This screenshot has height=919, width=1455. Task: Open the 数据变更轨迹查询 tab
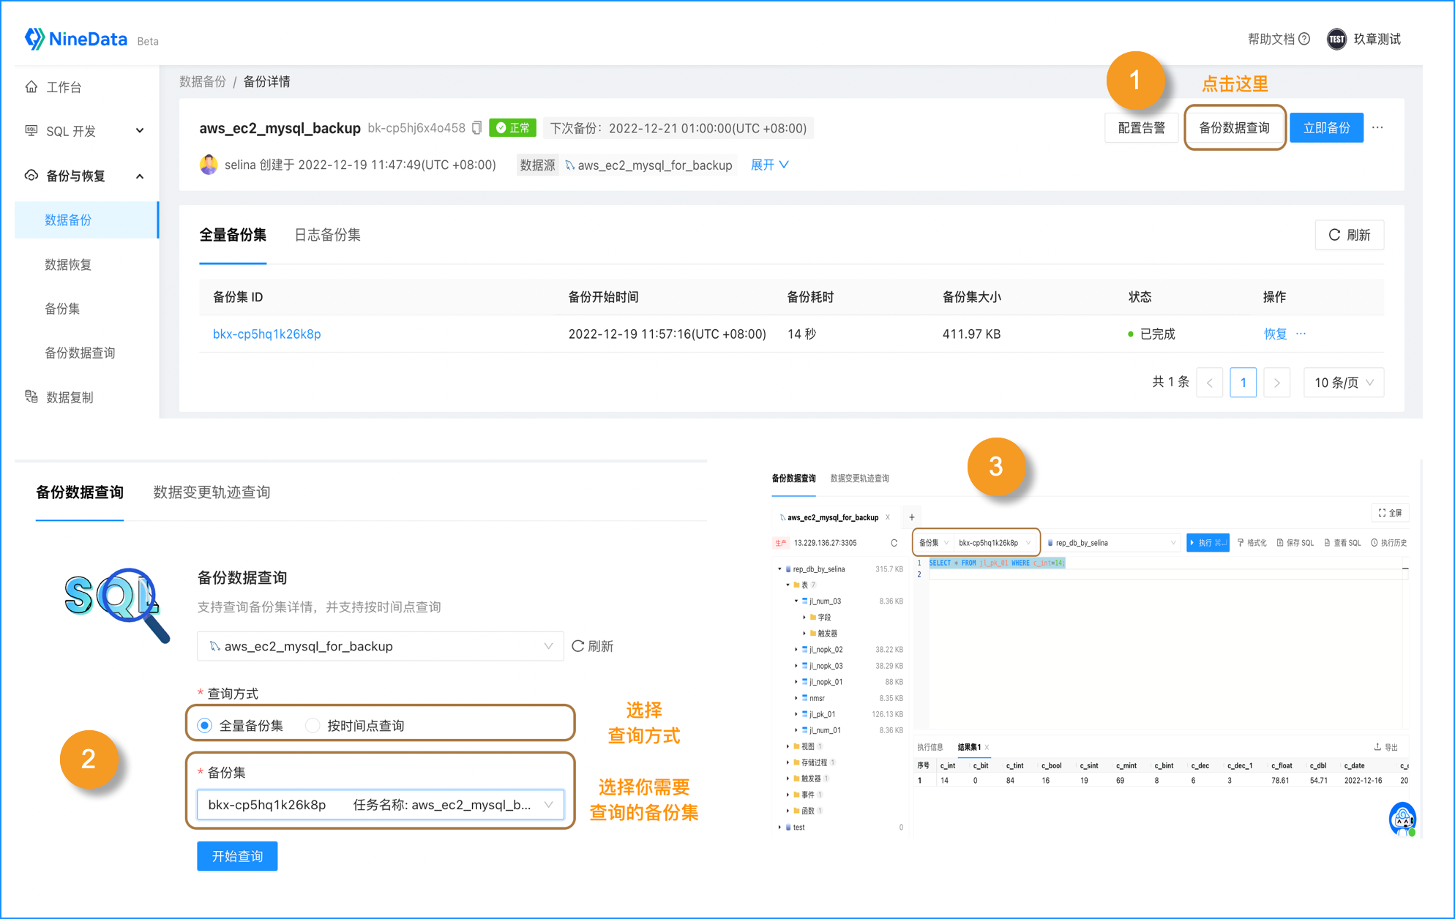(211, 492)
